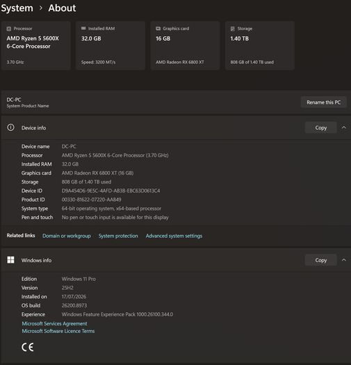Open Microsoft Software Licence Terms link
351x365 pixels.
(58, 331)
